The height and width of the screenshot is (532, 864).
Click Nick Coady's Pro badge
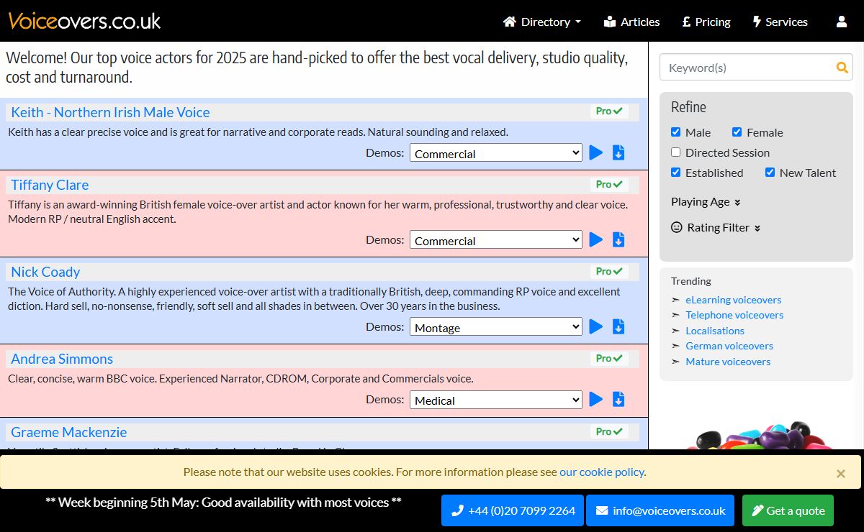(609, 272)
